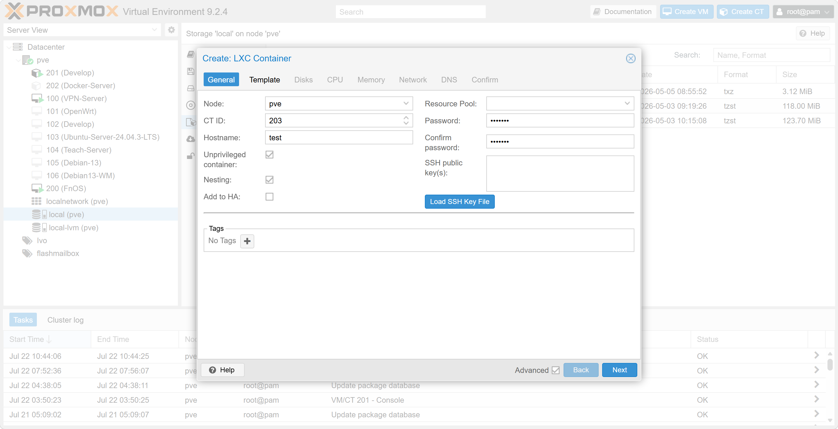Click the Back button
The width and height of the screenshot is (838, 429).
[x=581, y=370]
